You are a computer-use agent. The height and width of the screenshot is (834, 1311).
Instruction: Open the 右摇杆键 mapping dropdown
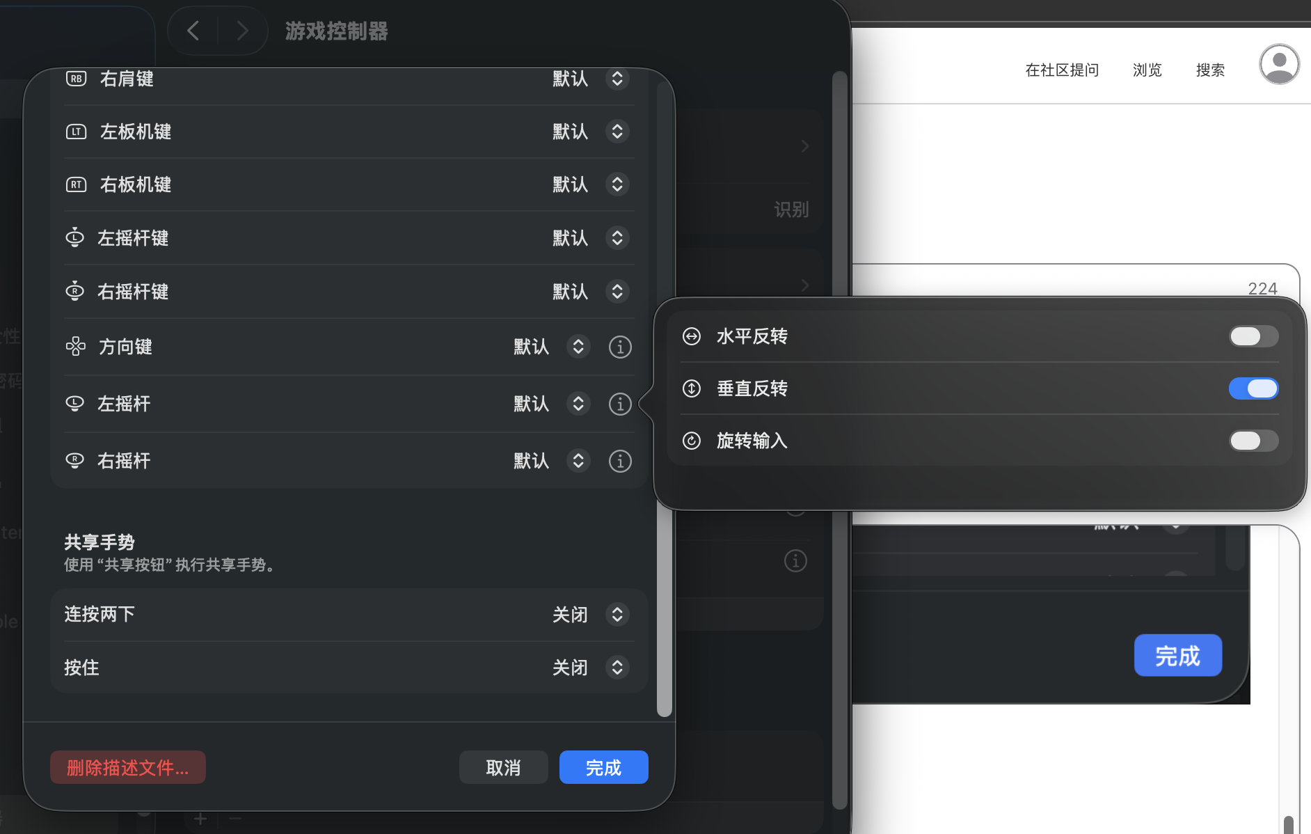click(x=617, y=292)
